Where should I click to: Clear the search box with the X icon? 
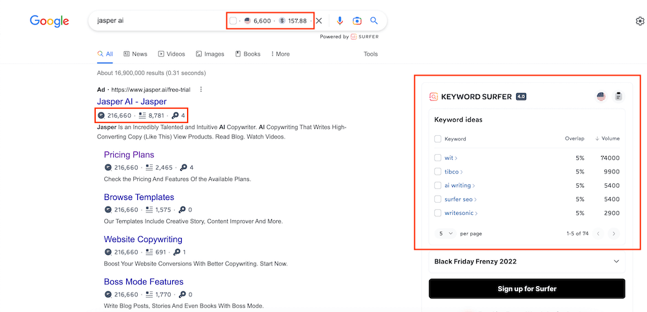pos(318,21)
